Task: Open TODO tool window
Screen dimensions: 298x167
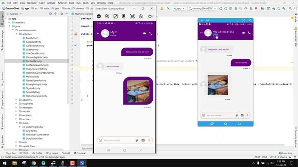Action: (x=24, y=153)
